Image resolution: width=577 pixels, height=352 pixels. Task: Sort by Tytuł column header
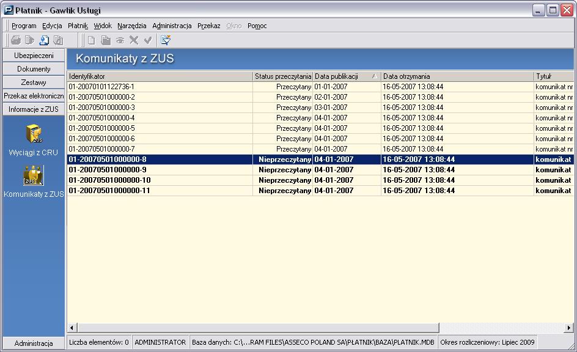coord(554,76)
